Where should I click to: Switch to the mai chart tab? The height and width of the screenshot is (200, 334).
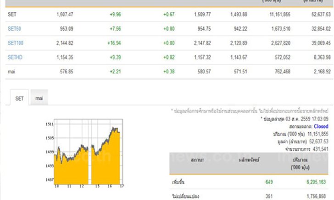39,98
